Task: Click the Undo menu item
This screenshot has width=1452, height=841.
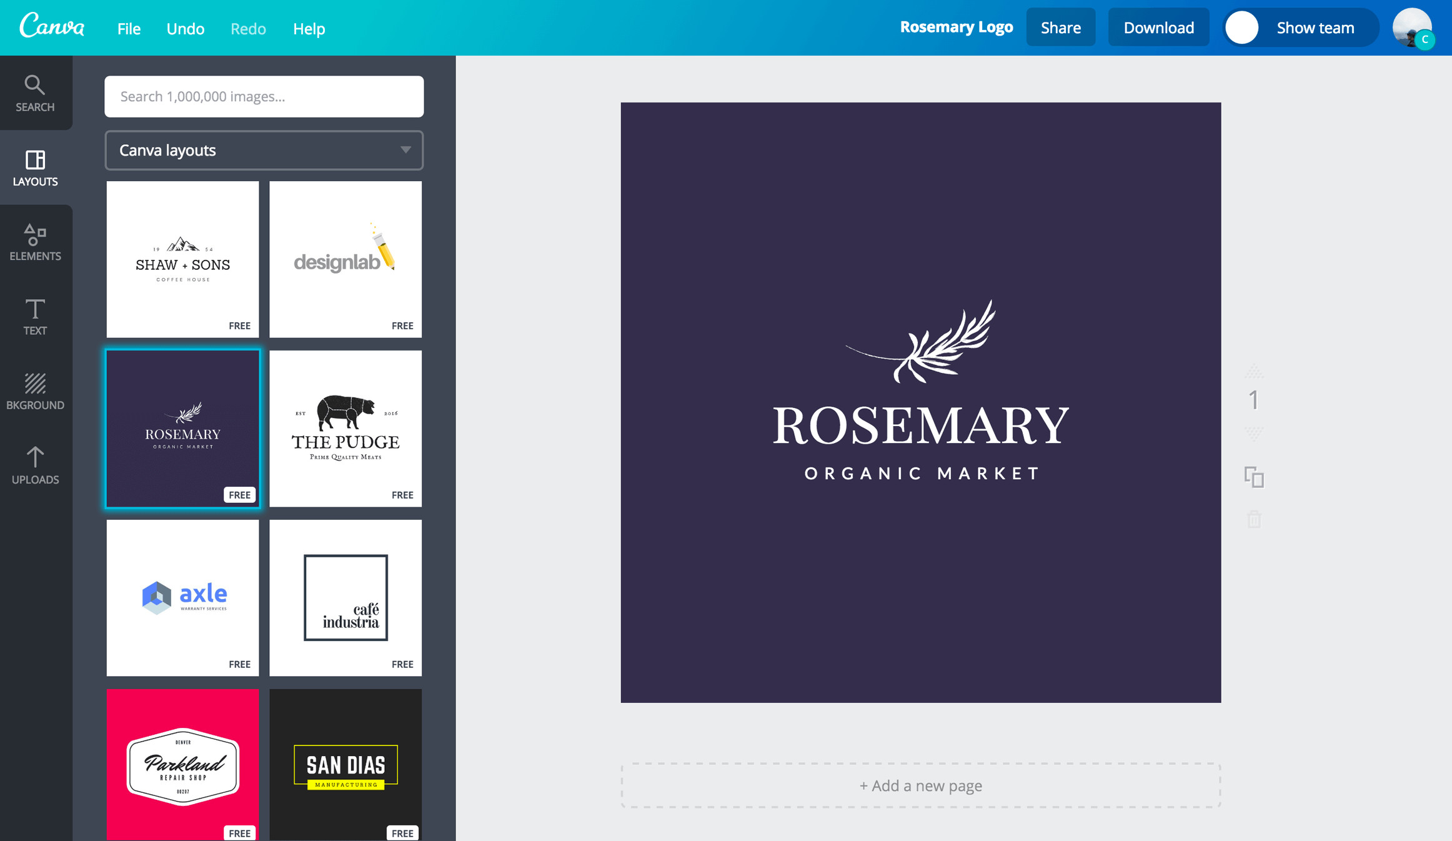Action: (x=184, y=28)
